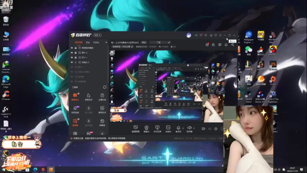
Task: Toggle the lock on 图片 2 layer
Action: [76, 53]
